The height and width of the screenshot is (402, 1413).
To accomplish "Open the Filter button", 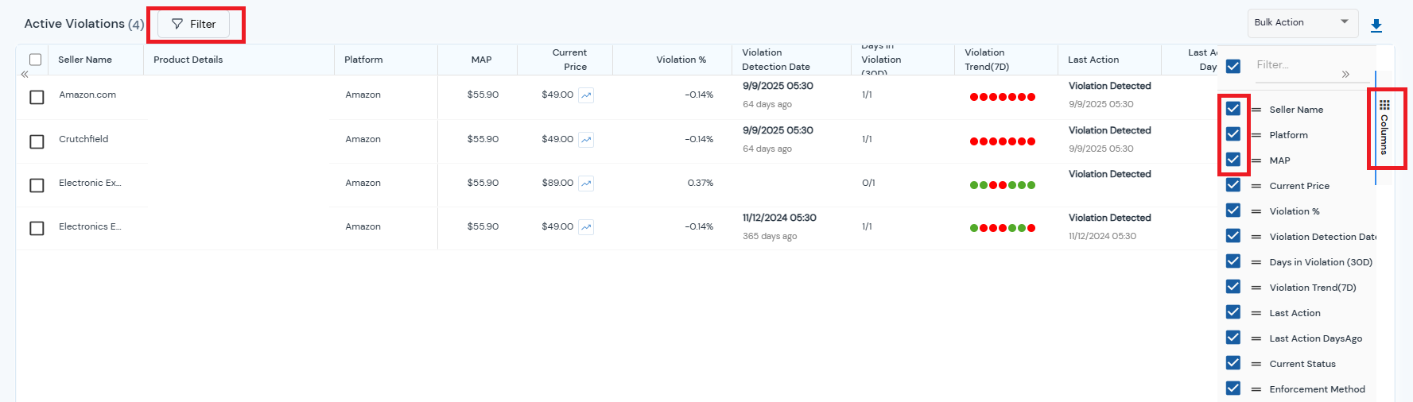I will point(193,25).
